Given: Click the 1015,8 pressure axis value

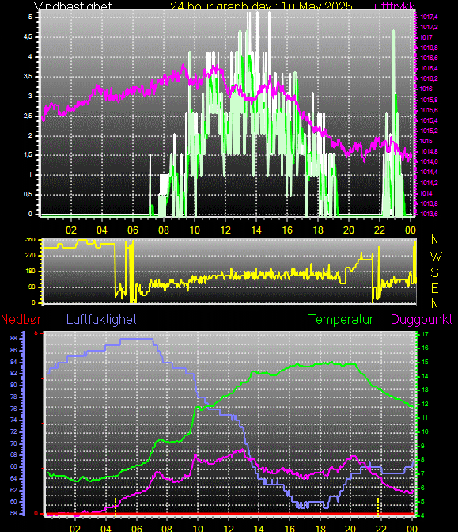Looking at the screenshot, I should (x=429, y=100).
